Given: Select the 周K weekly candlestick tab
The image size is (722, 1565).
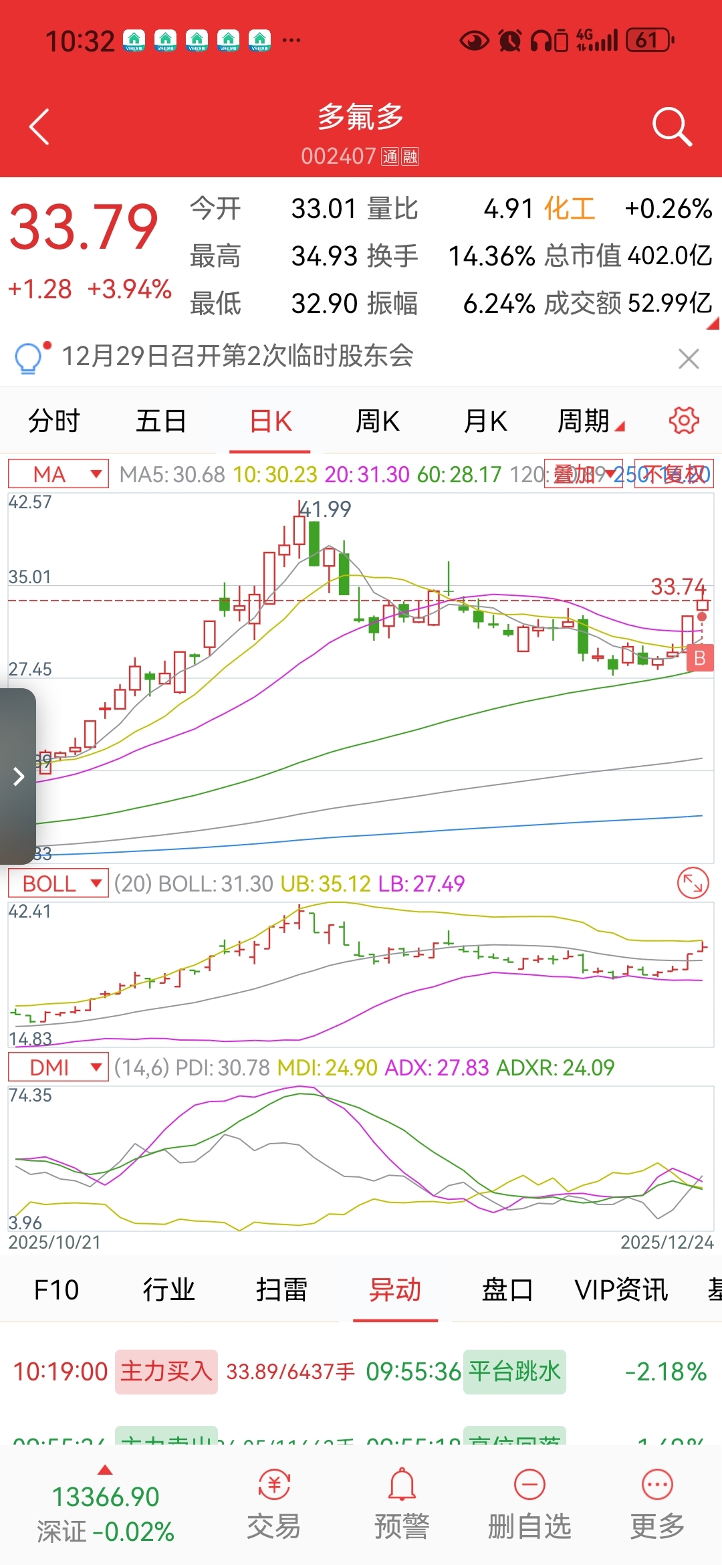Looking at the screenshot, I should pyautogui.click(x=378, y=421).
